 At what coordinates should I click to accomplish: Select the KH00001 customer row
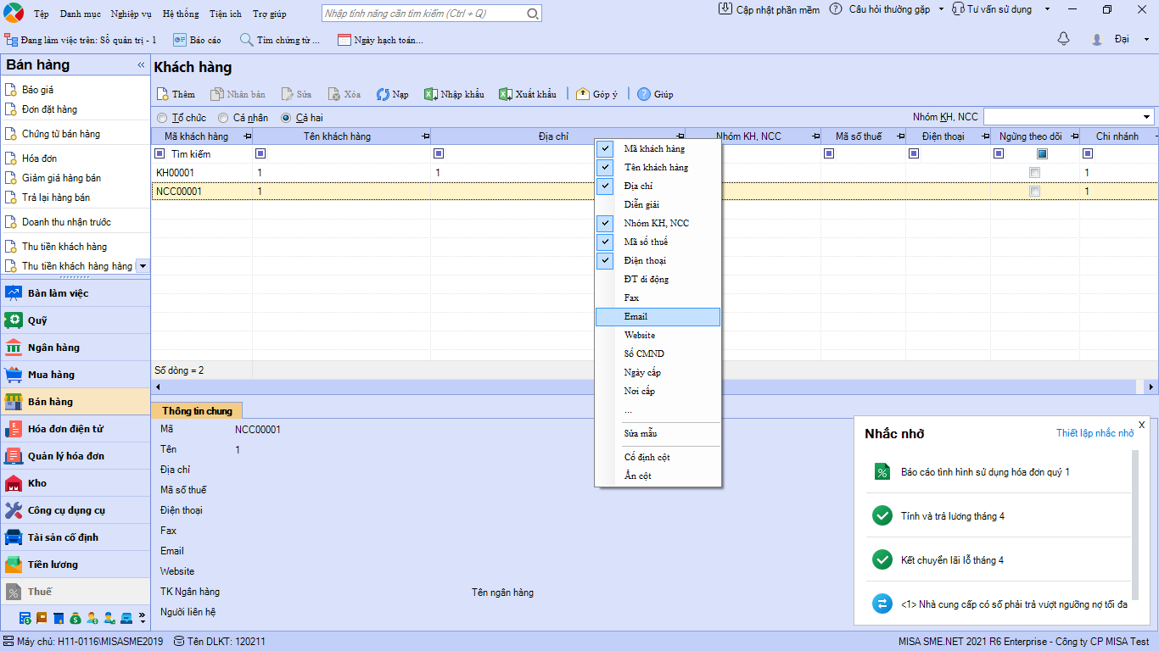point(654,173)
